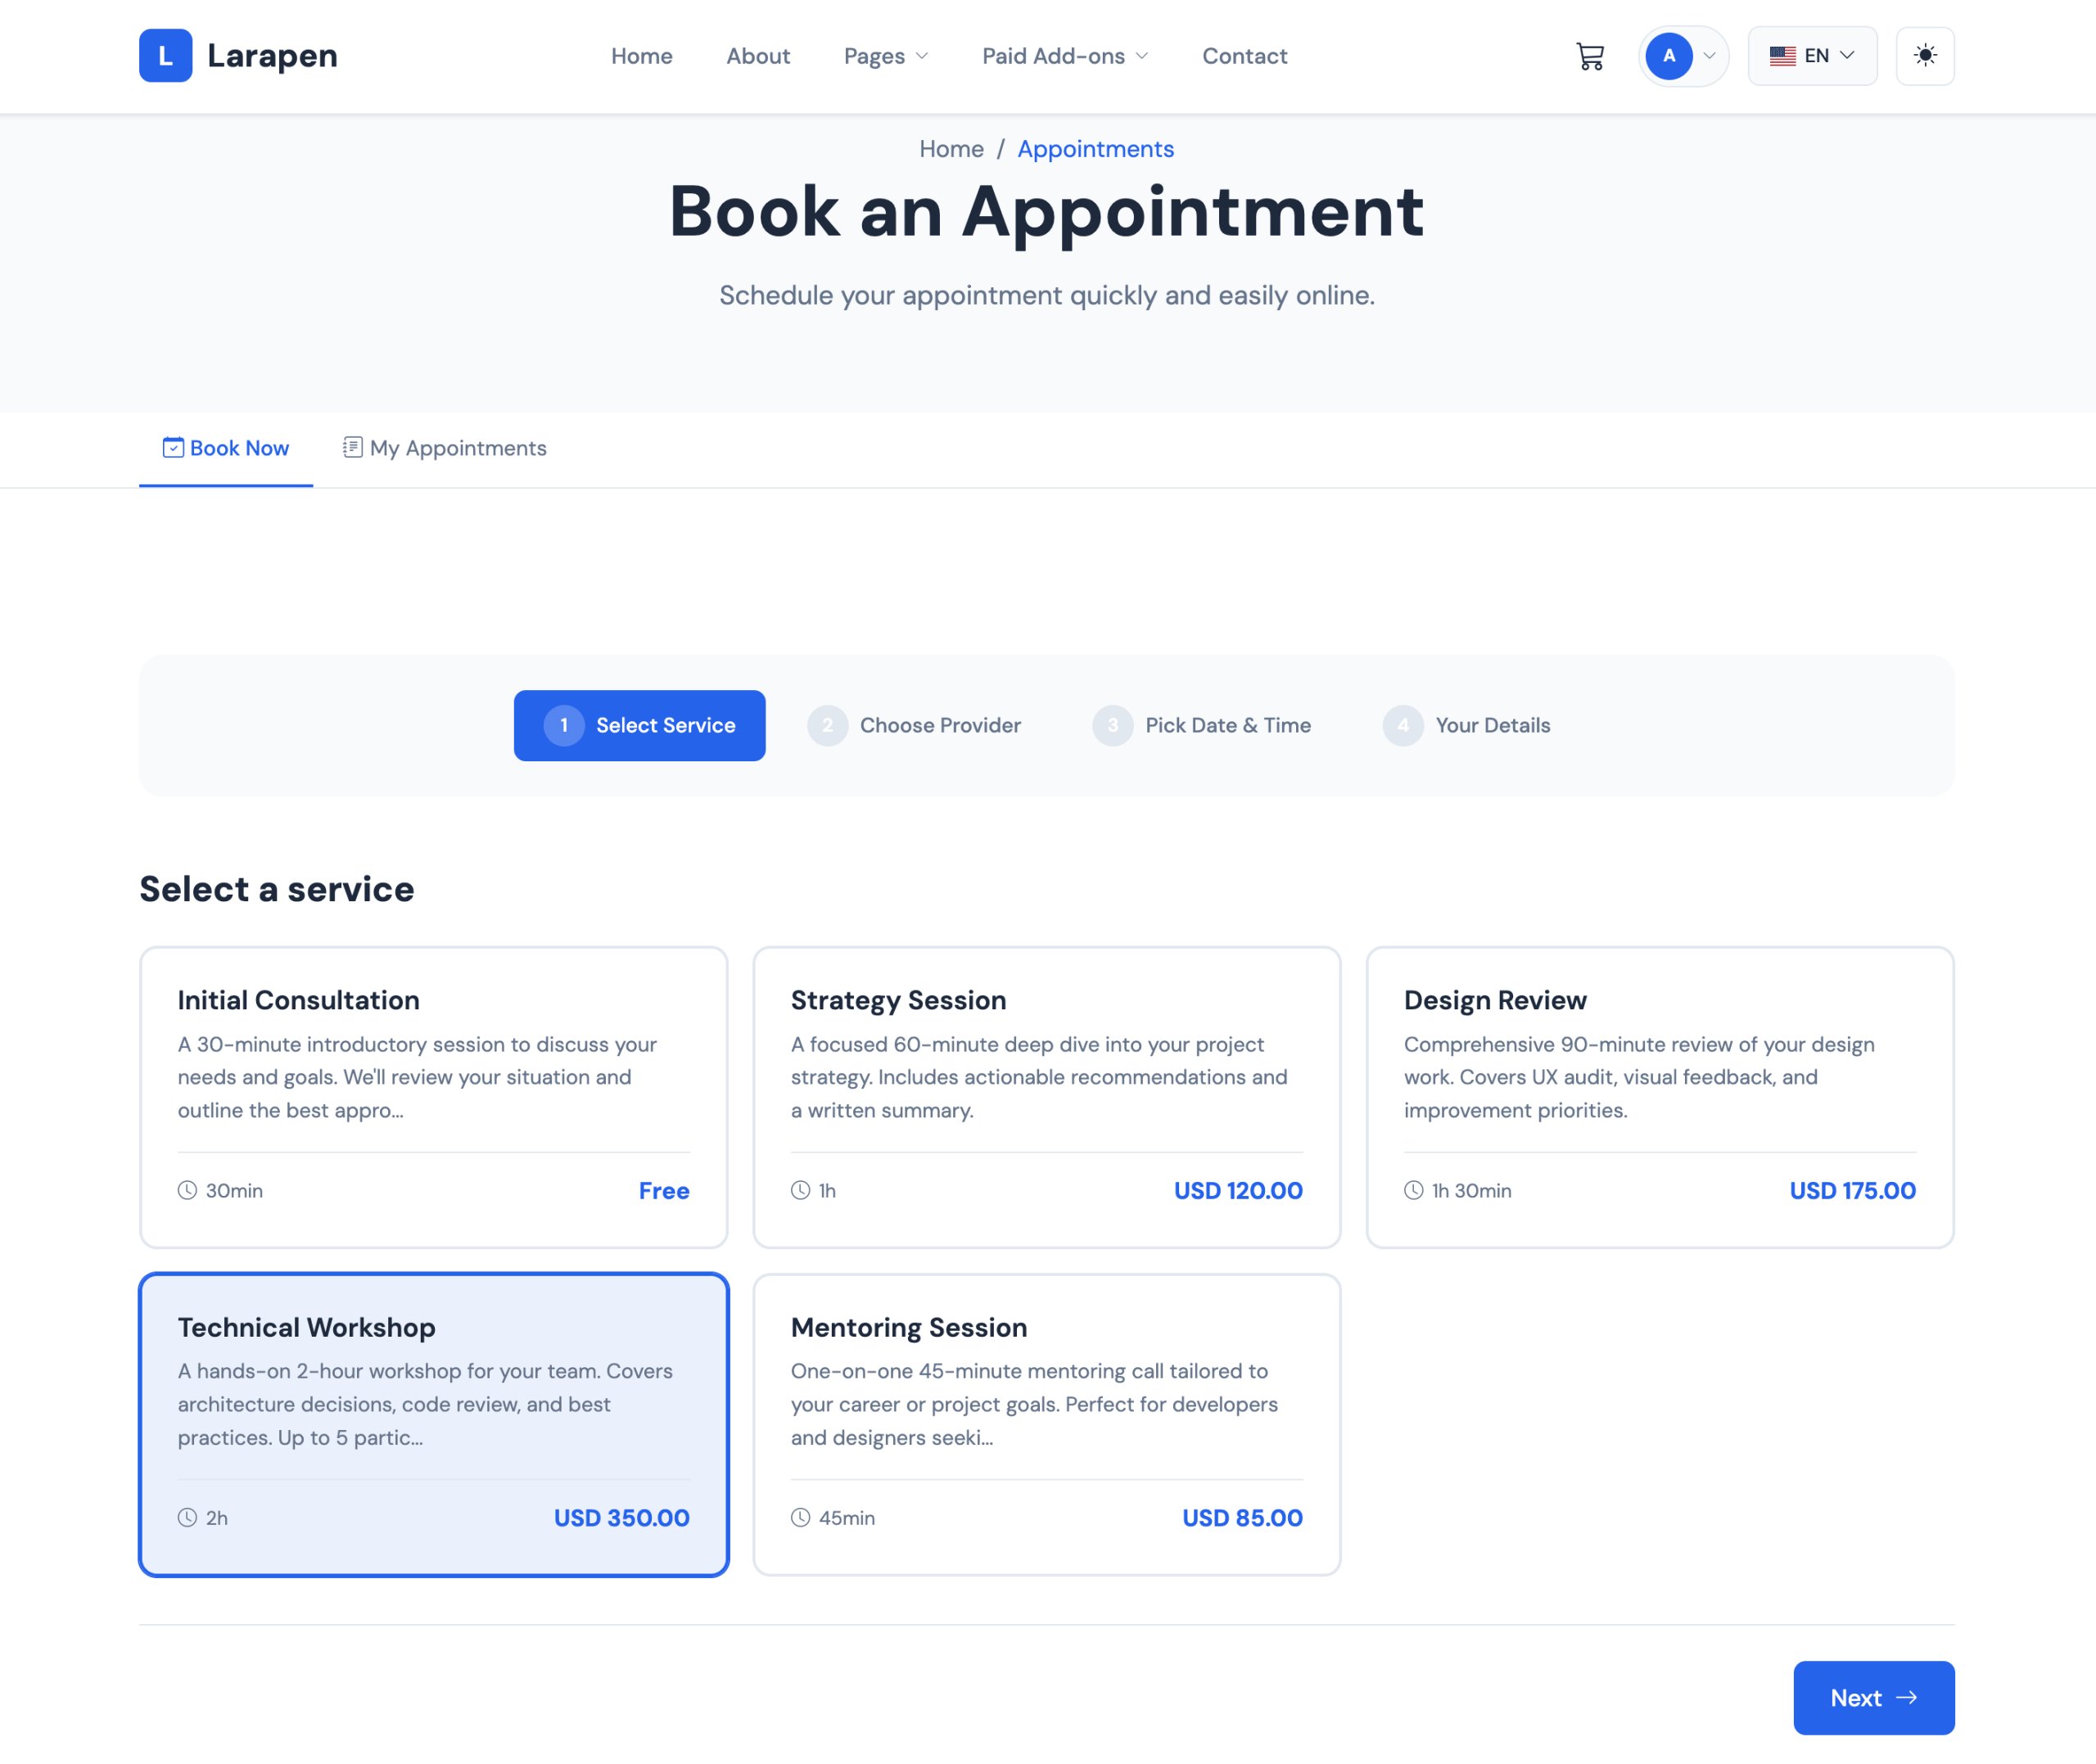Click the Home breadcrumb link

coord(951,149)
